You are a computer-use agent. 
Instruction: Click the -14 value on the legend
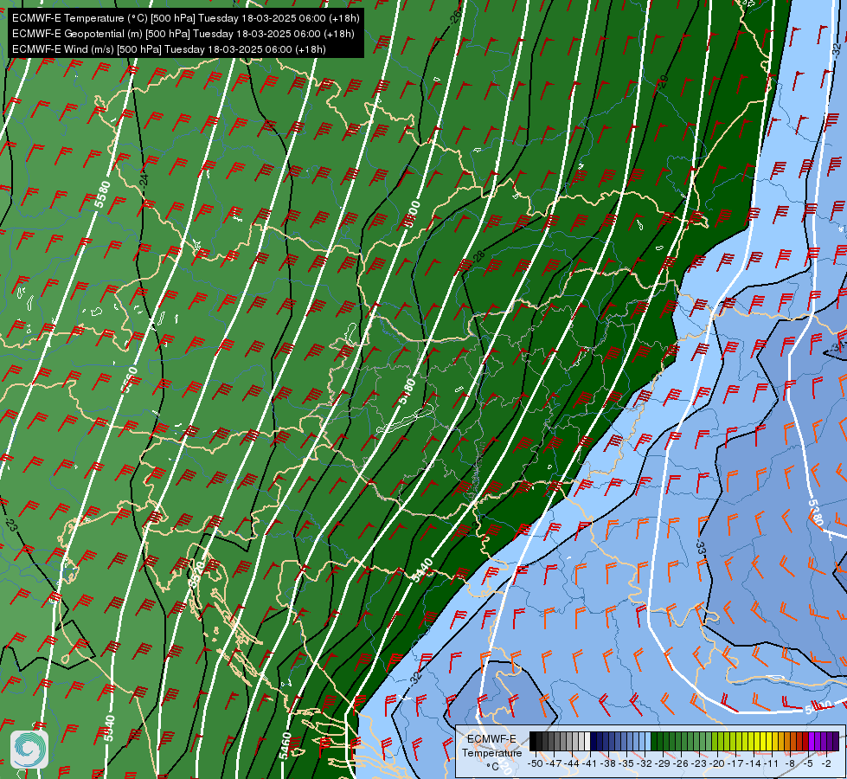click(754, 763)
